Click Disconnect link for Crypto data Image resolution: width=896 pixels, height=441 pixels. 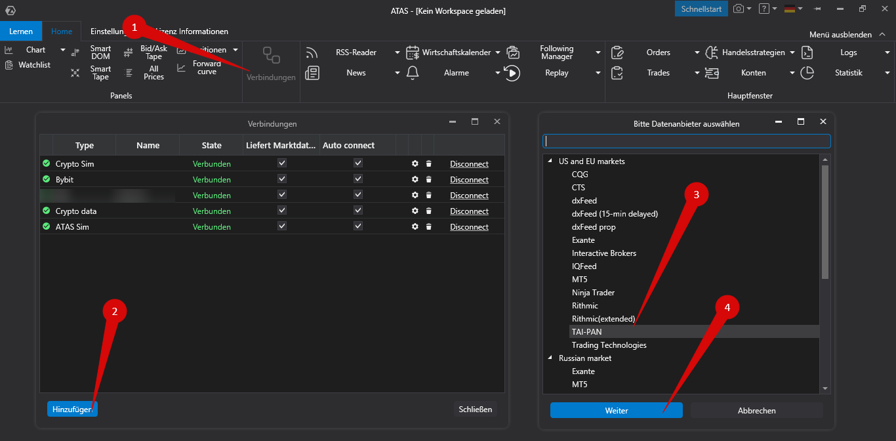pos(469,211)
